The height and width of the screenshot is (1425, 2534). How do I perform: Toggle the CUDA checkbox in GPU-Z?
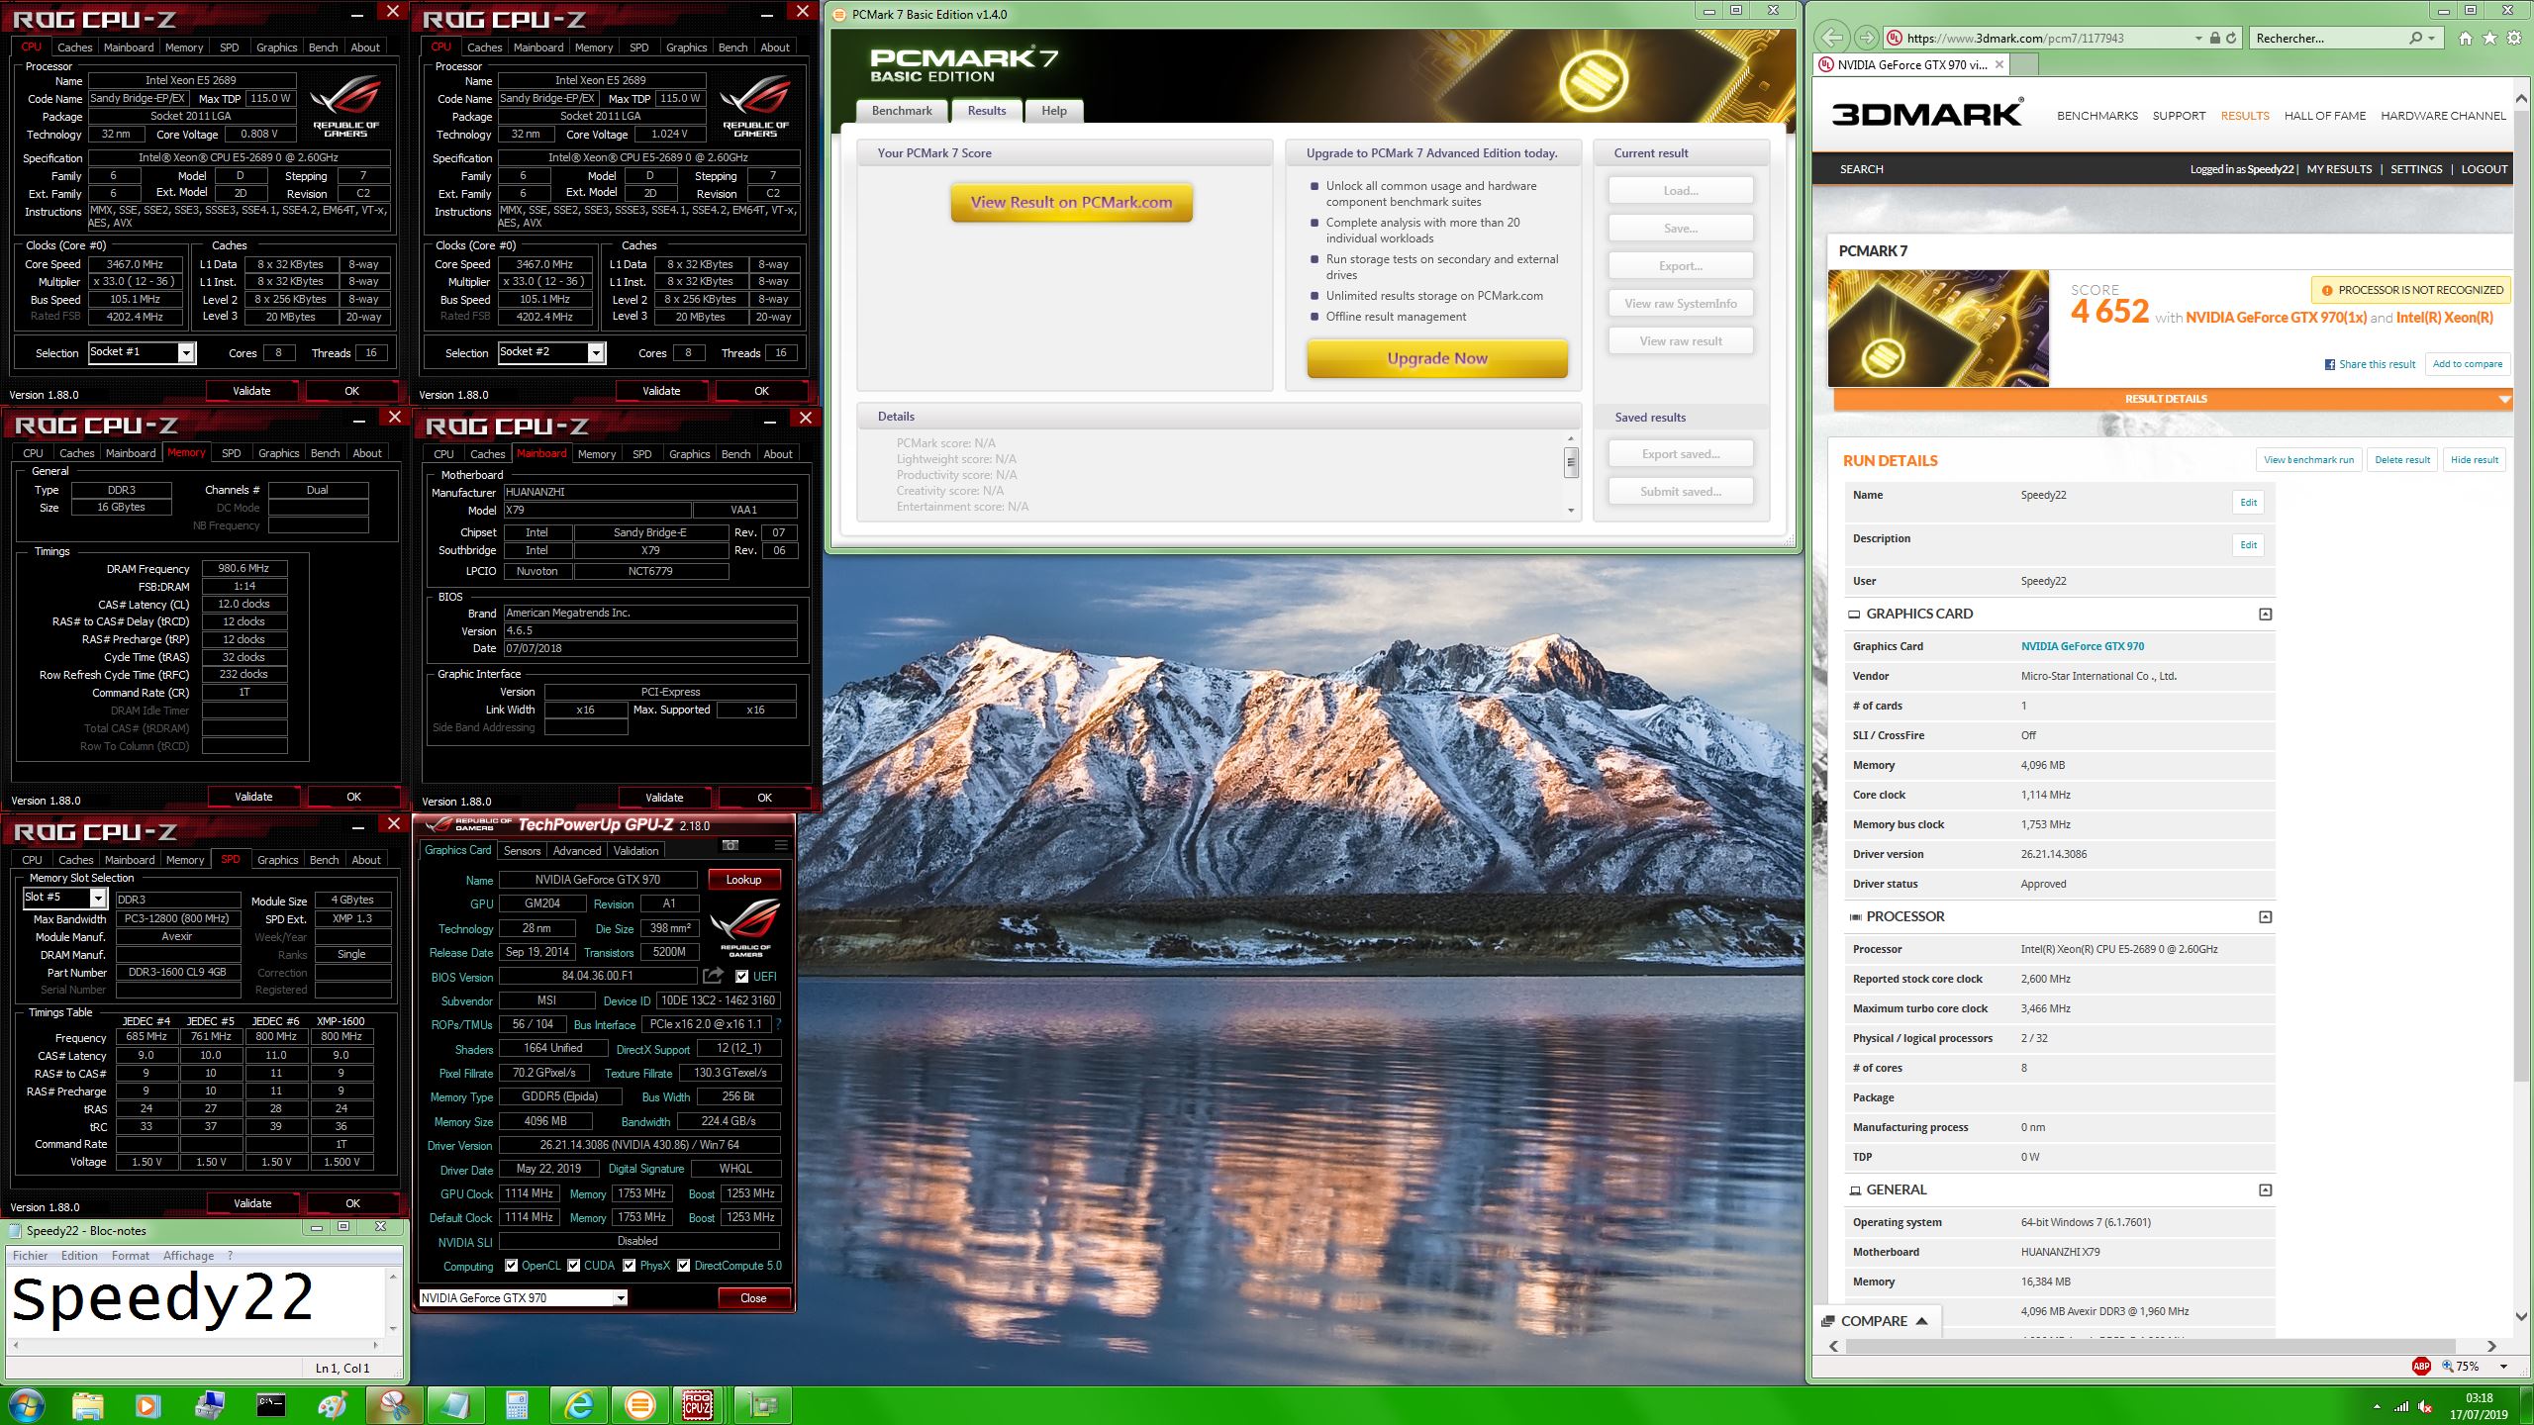tap(574, 1266)
